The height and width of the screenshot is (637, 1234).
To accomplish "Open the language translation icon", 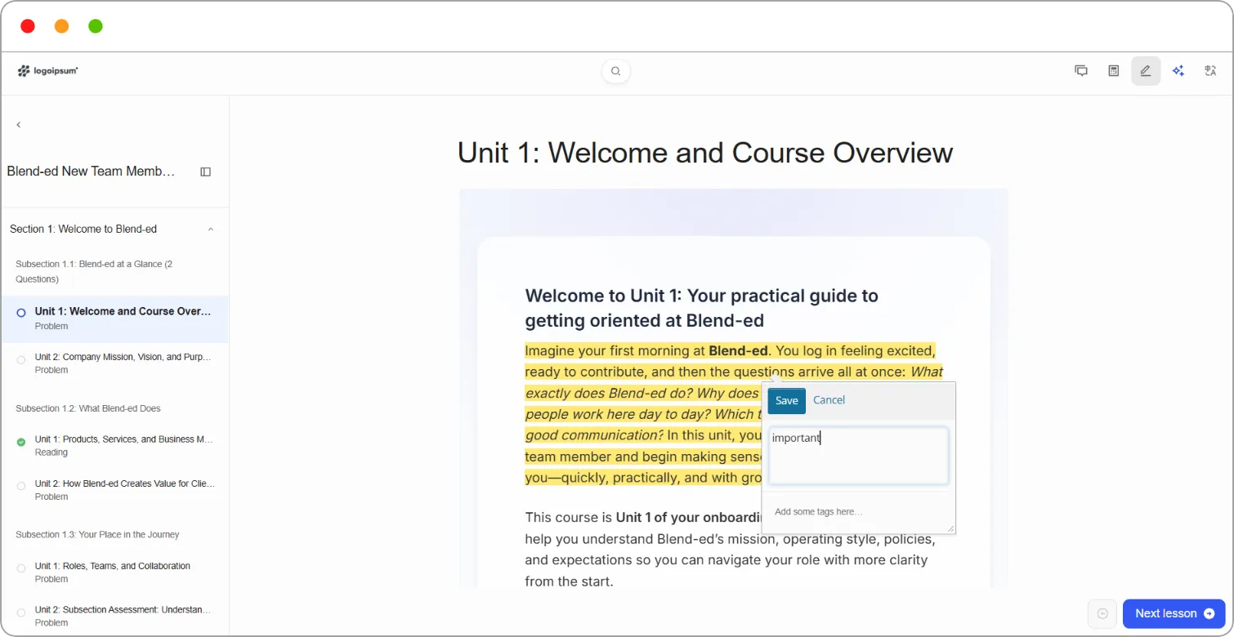I will pyautogui.click(x=1210, y=71).
